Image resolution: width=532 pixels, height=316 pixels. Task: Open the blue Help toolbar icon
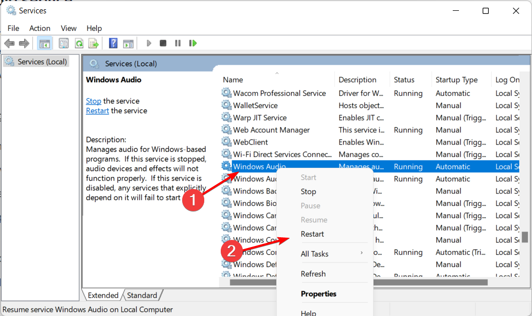(113, 43)
